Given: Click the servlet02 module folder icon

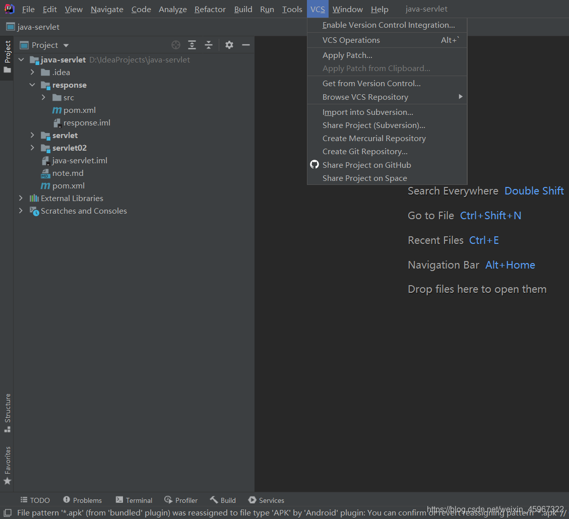Looking at the screenshot, I should pyautogui.click(x=45, y=148).
